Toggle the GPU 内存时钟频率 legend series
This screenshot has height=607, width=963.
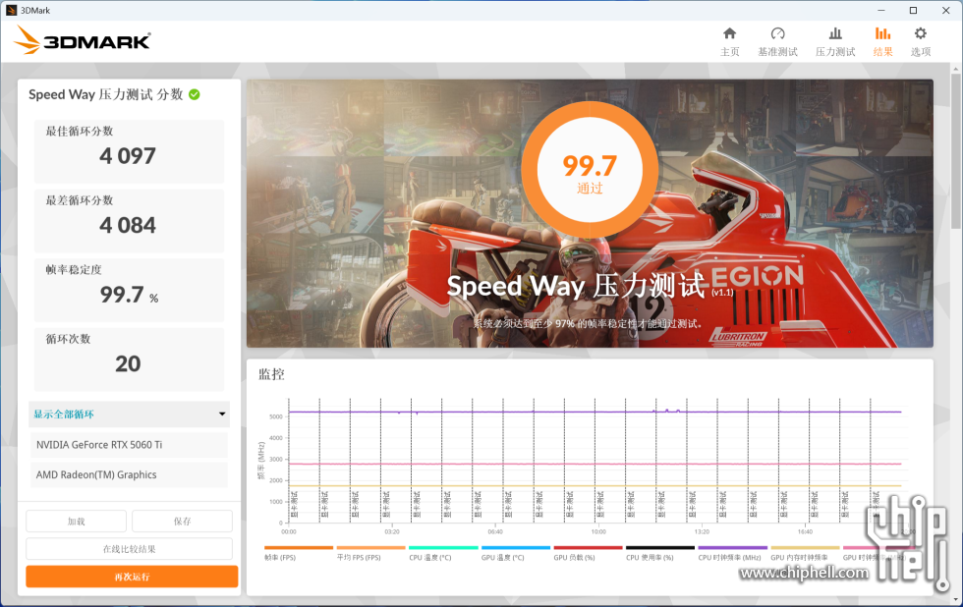click(805, 553)
